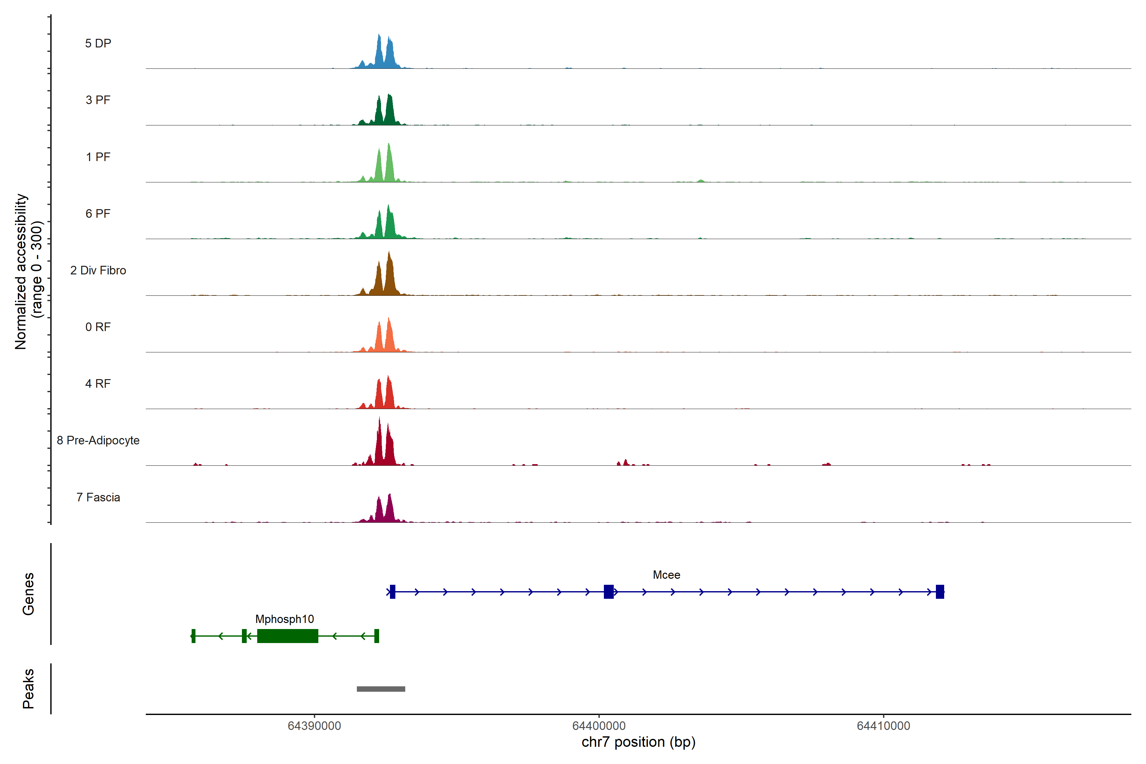Click the 7 Fascia track label
The width and height of the screenshot is (1146, 764).
(98, 497)
